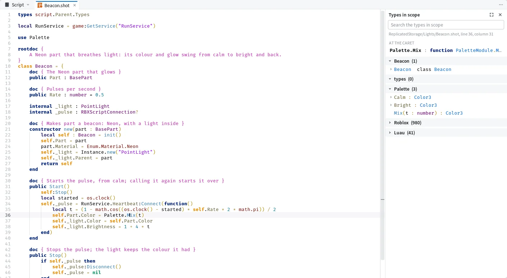Click 'public Rate : number = 0.5'

[67, 95]
